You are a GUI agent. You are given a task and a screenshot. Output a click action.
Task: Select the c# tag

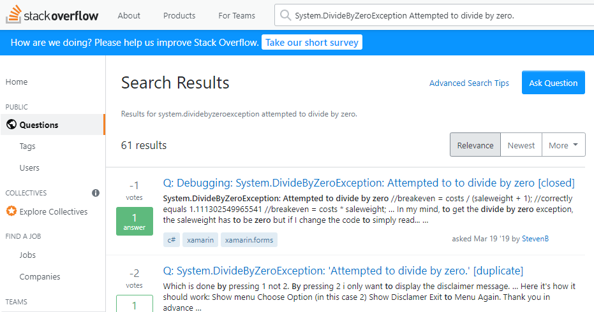(171, 239)
